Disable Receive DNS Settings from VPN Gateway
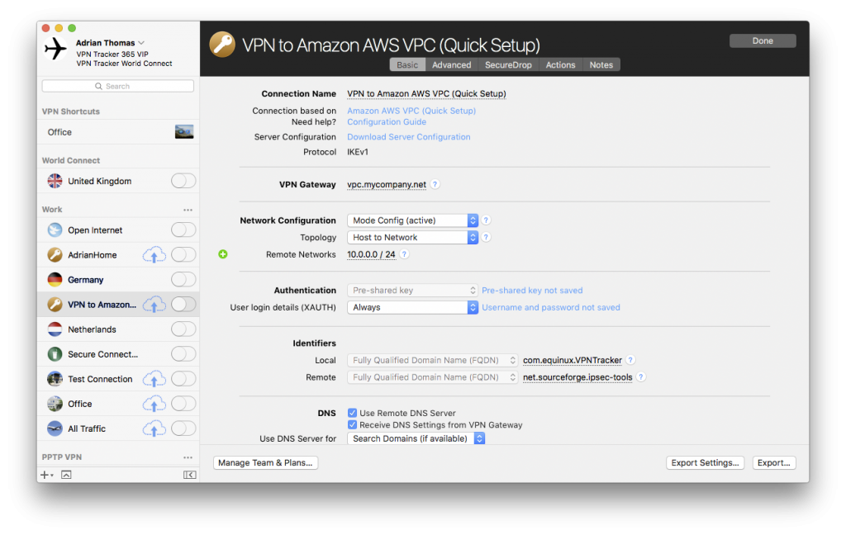 click(x=353, y=424)
